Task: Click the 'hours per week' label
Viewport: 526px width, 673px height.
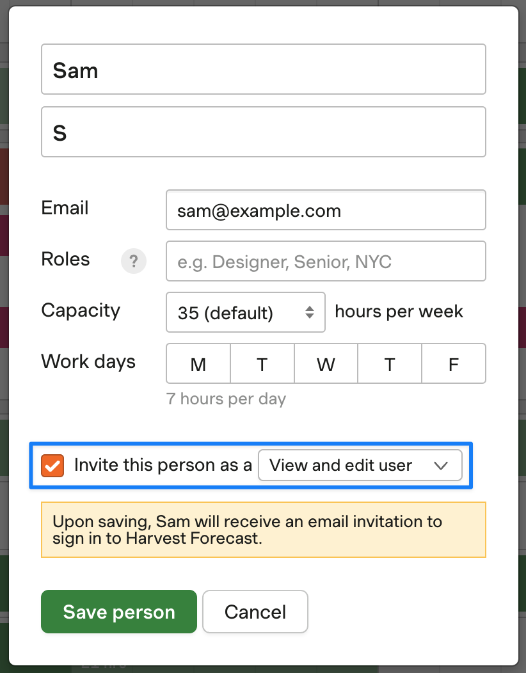Action: [399, 312]
